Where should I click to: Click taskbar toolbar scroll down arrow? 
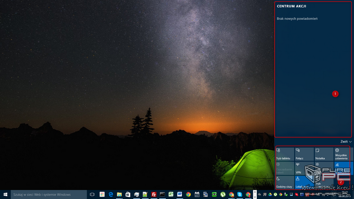pyautogui.click(x=255, y=197)
